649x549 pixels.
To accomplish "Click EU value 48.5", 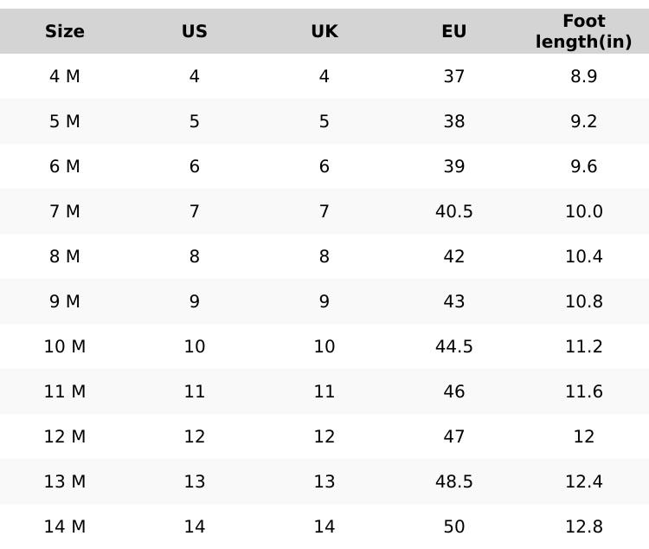I will point(454,482).
